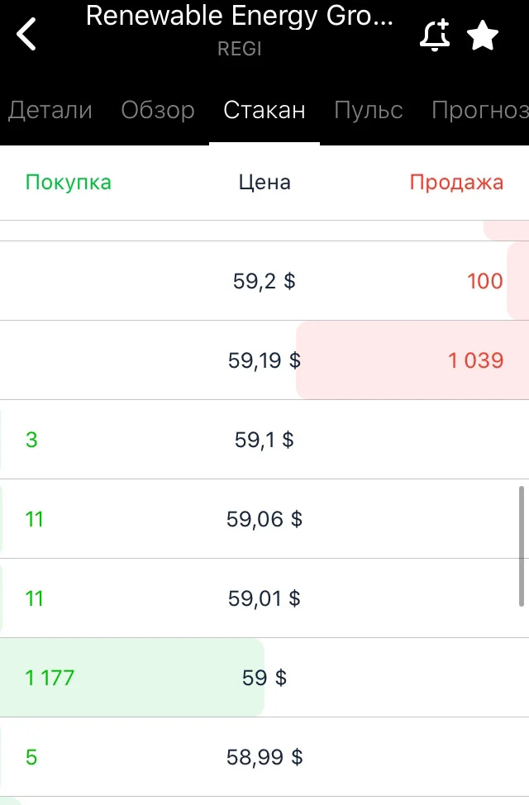Select the 59,2 $ sell order row
Viewport: 529px width, 805px height.
[x=264, y=281]
